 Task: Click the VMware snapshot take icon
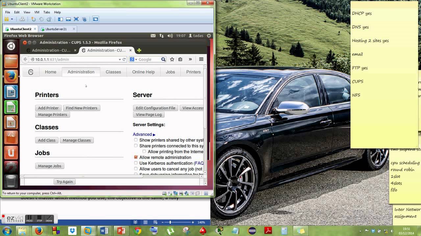(x=33, y=19)
